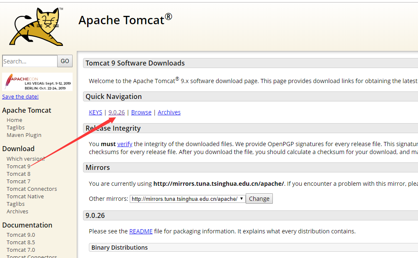Select Tomcat 8 download link
The width and height of the screenshot is (418, 258).
coord(18,174)
